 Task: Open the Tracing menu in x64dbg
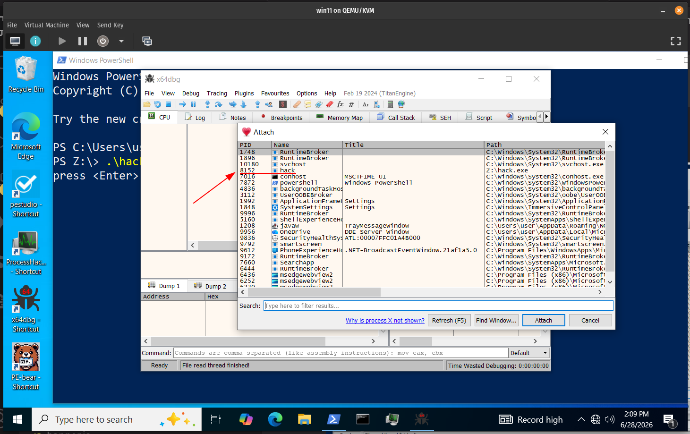tap(217, 94)
